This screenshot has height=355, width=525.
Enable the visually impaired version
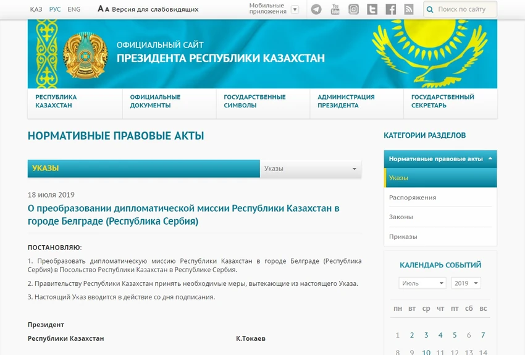(148, 9)
